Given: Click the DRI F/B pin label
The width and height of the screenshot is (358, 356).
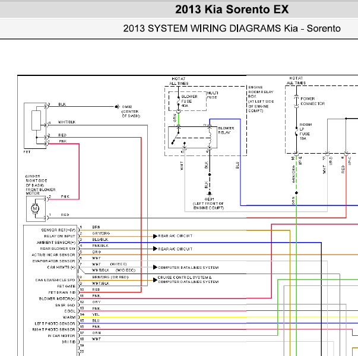Looking at the screenshot, I should (68, 342).
